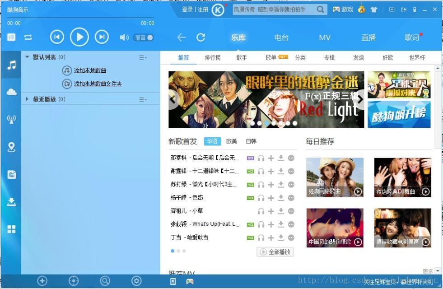Add 谢霆锋 十二道锋味 to playlist plus icon
This screenshot has width=443, height=289.
(271, 171)
